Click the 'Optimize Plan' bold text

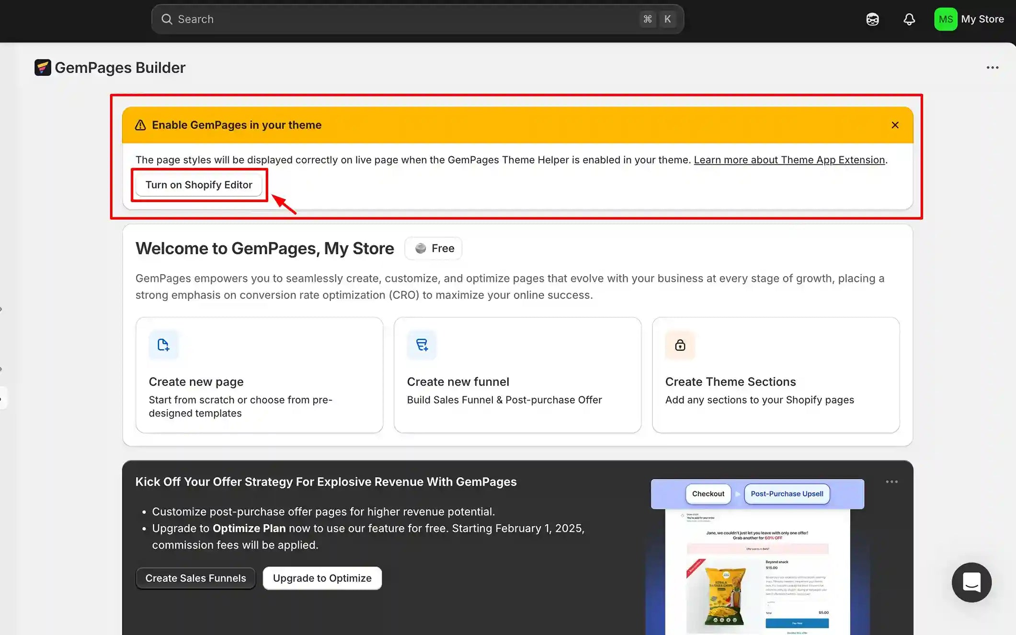pyautogui.click(x=249, y=528)
